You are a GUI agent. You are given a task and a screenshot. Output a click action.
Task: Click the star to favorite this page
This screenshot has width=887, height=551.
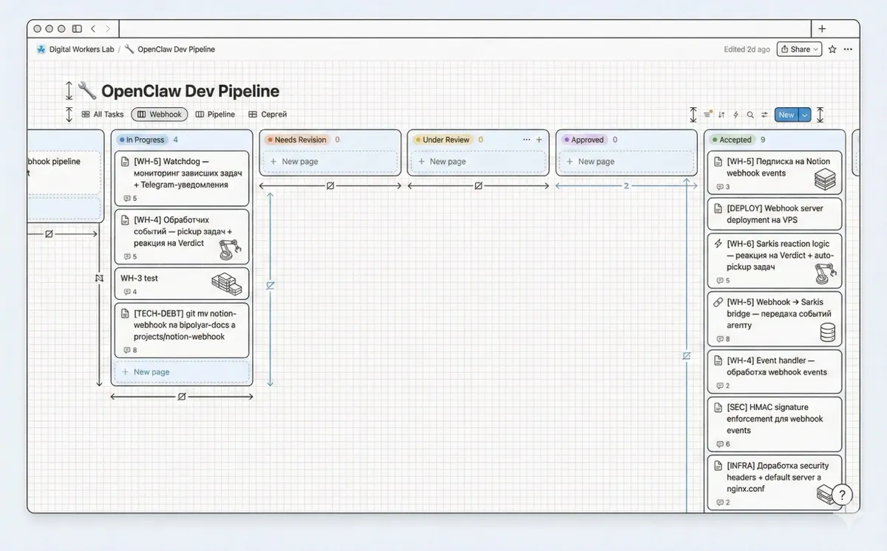(x=831, y=49)
